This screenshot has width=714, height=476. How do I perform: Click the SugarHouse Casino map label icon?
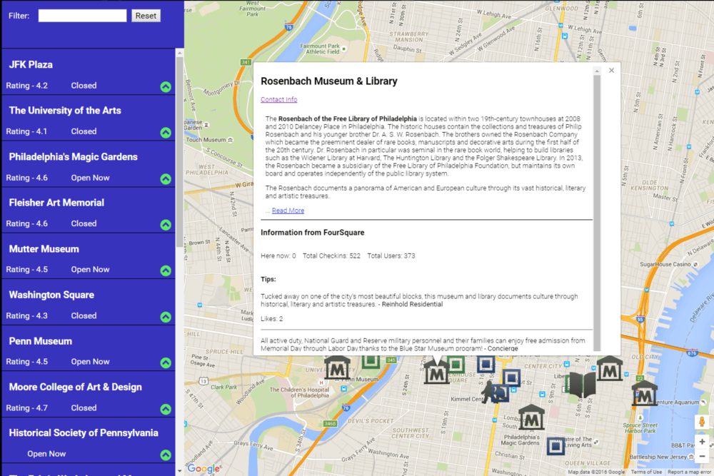695,264
